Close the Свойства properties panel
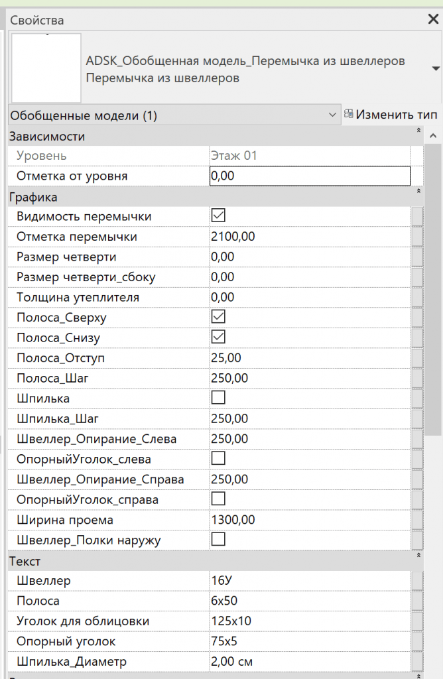This screenshot has width=443, height=679. click(x=433, y=19)
